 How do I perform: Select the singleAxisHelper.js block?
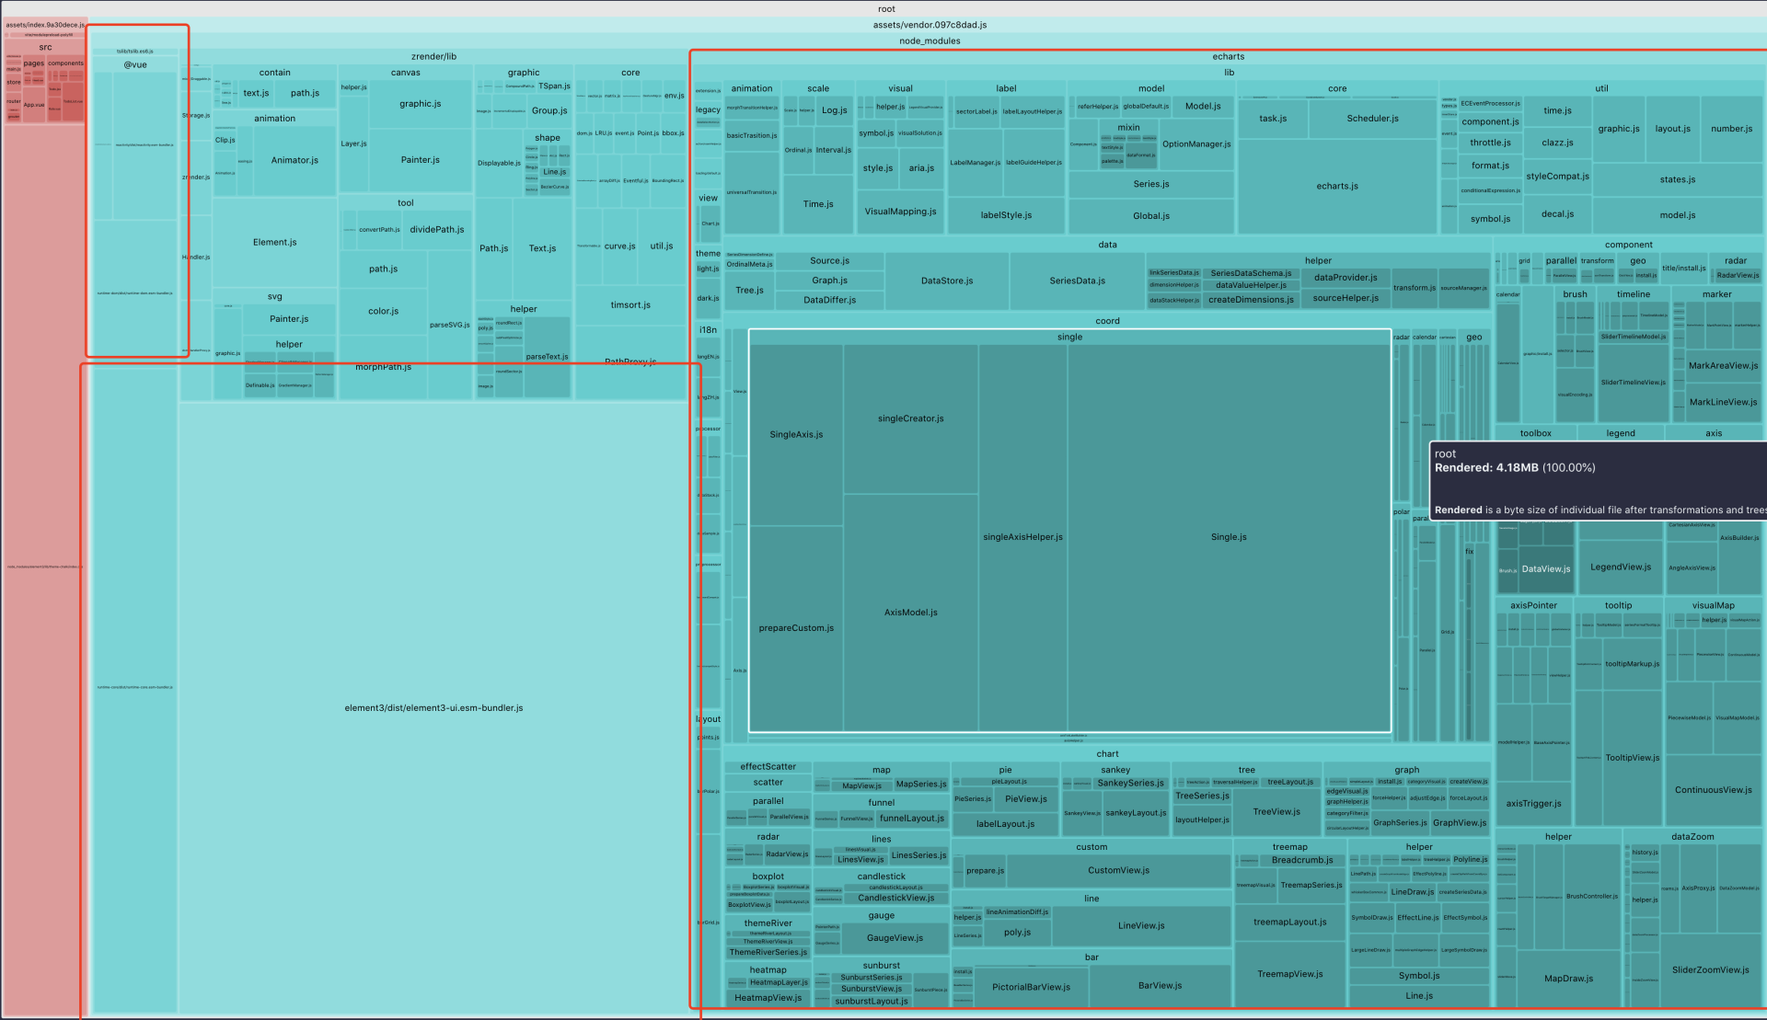pos(1022,537)
